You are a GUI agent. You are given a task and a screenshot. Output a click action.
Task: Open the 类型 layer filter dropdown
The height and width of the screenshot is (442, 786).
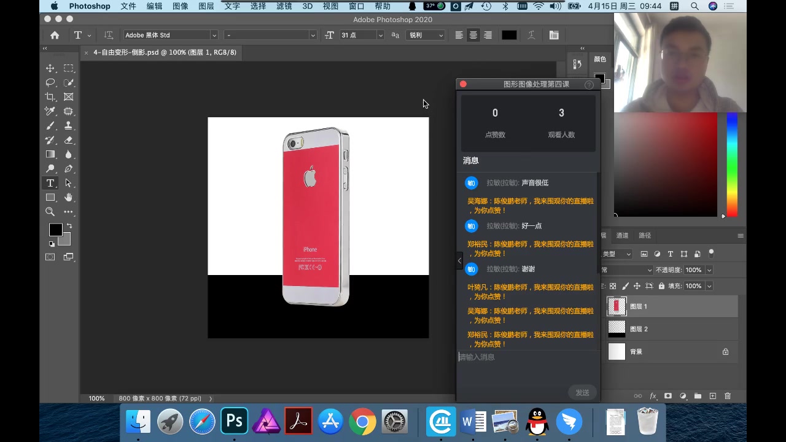click(617, 254)
